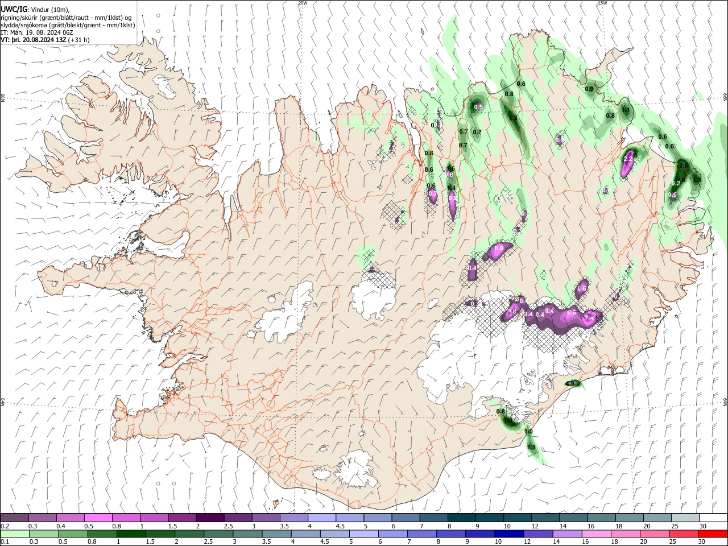Click the palest green 0.1–0.3 rain legend swatch
The height and width of the screenshot is (546, 728).
click(15, 533)
